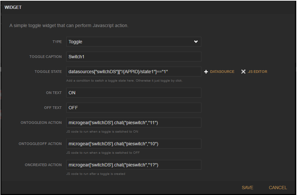Viewport: 297px width, 195px height.
Task: Click the plus icon beside DATASOURCE
Action: click(x=206, y=72)
